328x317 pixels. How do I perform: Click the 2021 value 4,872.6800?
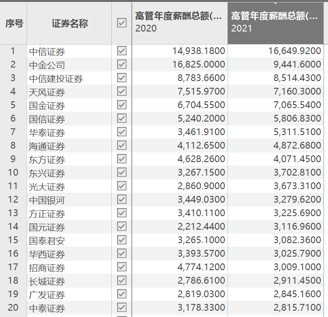coord(297,145)
